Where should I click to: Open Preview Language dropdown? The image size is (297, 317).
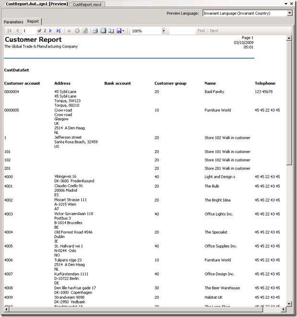click(290, 13)
